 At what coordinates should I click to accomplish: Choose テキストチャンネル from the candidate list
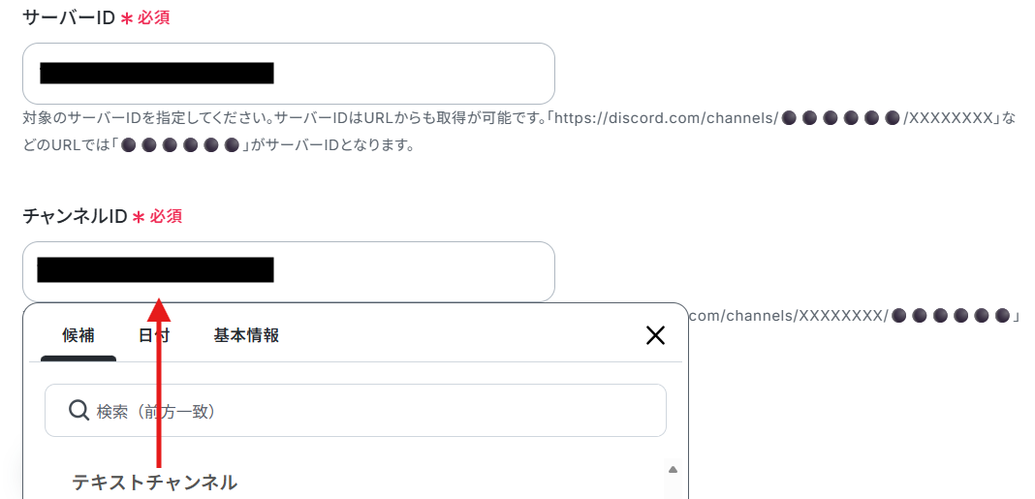tap(154, 482)
